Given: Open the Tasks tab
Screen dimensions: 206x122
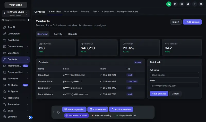Looking at the screenshot, I should pos(96,12).
